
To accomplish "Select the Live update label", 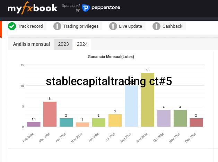I will (x=130, y=26).
